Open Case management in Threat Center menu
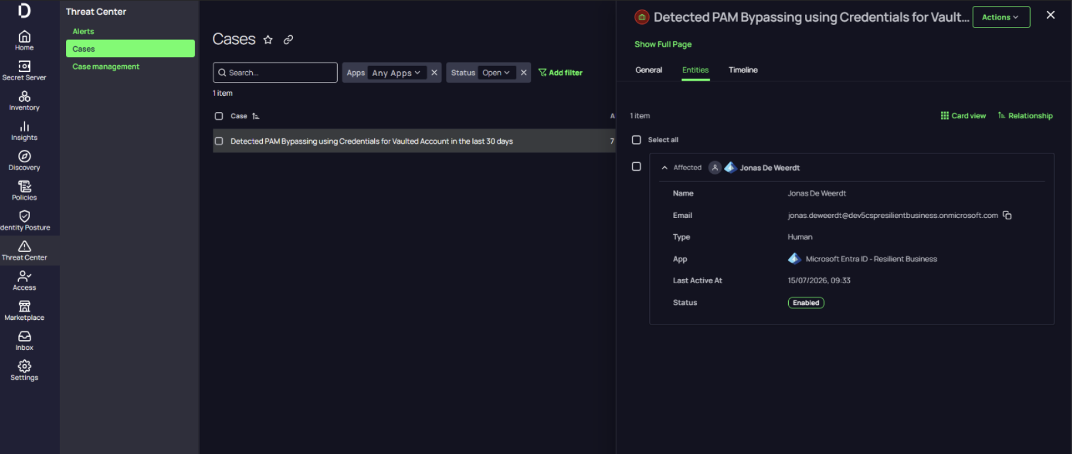1072x454 pixels. click(x=106, y=66)
